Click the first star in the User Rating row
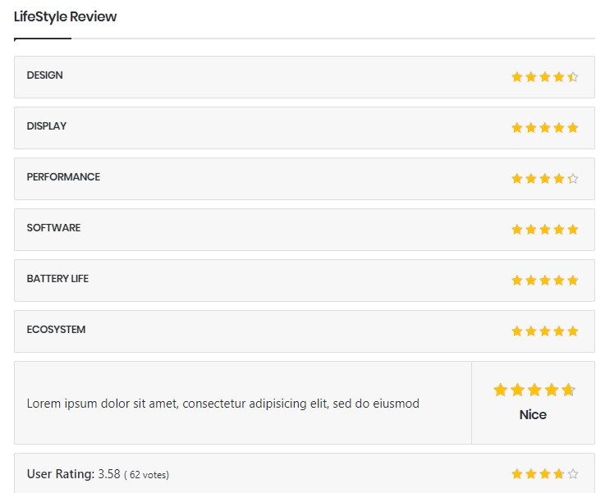 coord(517,474)
